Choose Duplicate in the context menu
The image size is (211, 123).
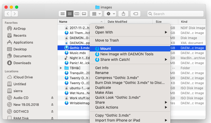130,88
